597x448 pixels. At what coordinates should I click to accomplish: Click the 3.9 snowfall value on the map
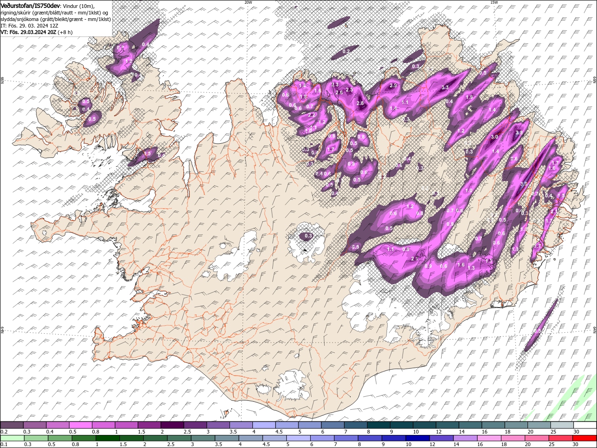[x=523, y=184]
